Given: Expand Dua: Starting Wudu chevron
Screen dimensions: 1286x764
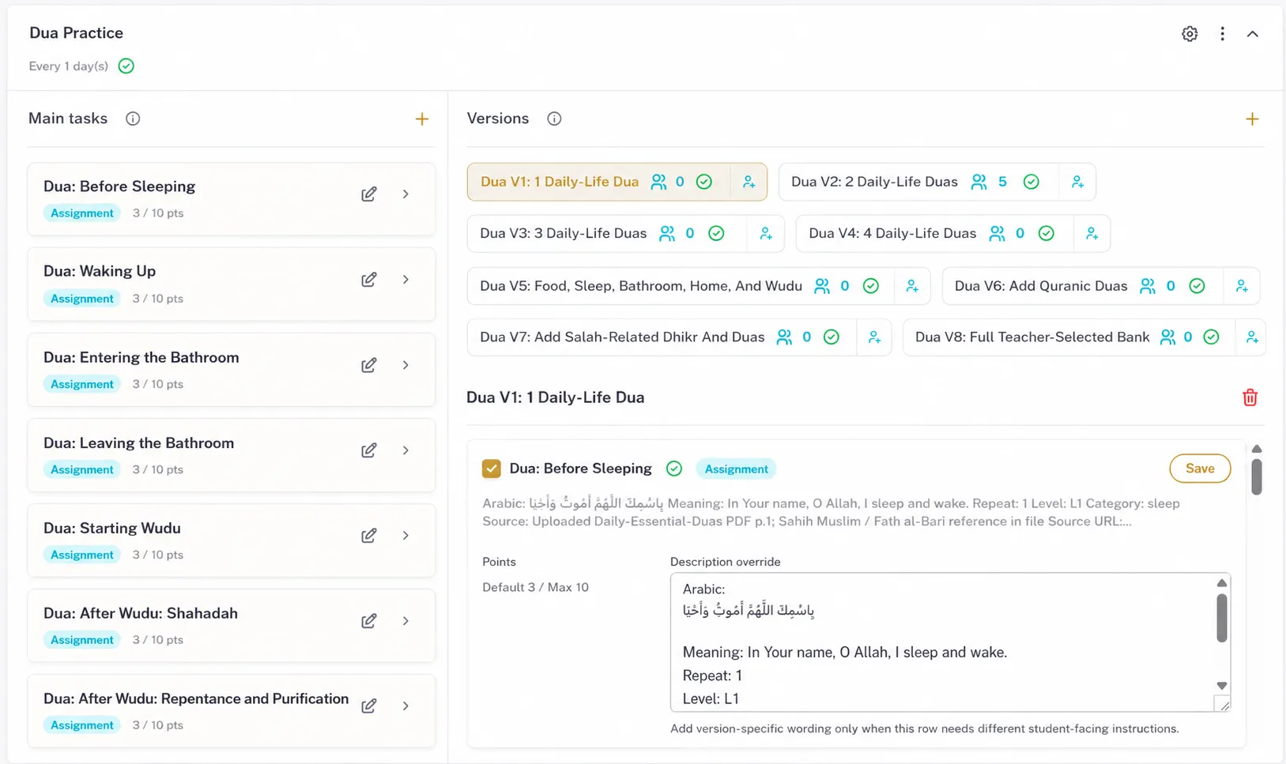Looking at the screenshot, I should [x=405, y=535].
